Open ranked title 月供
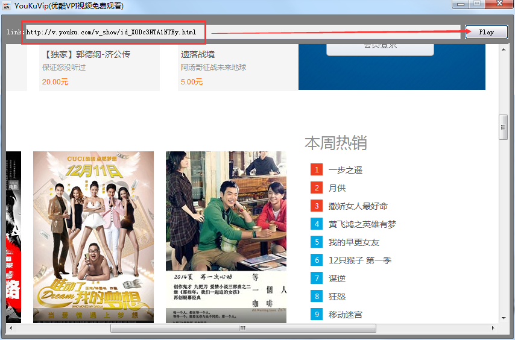The image size is (515, 340). coord(337,188)
